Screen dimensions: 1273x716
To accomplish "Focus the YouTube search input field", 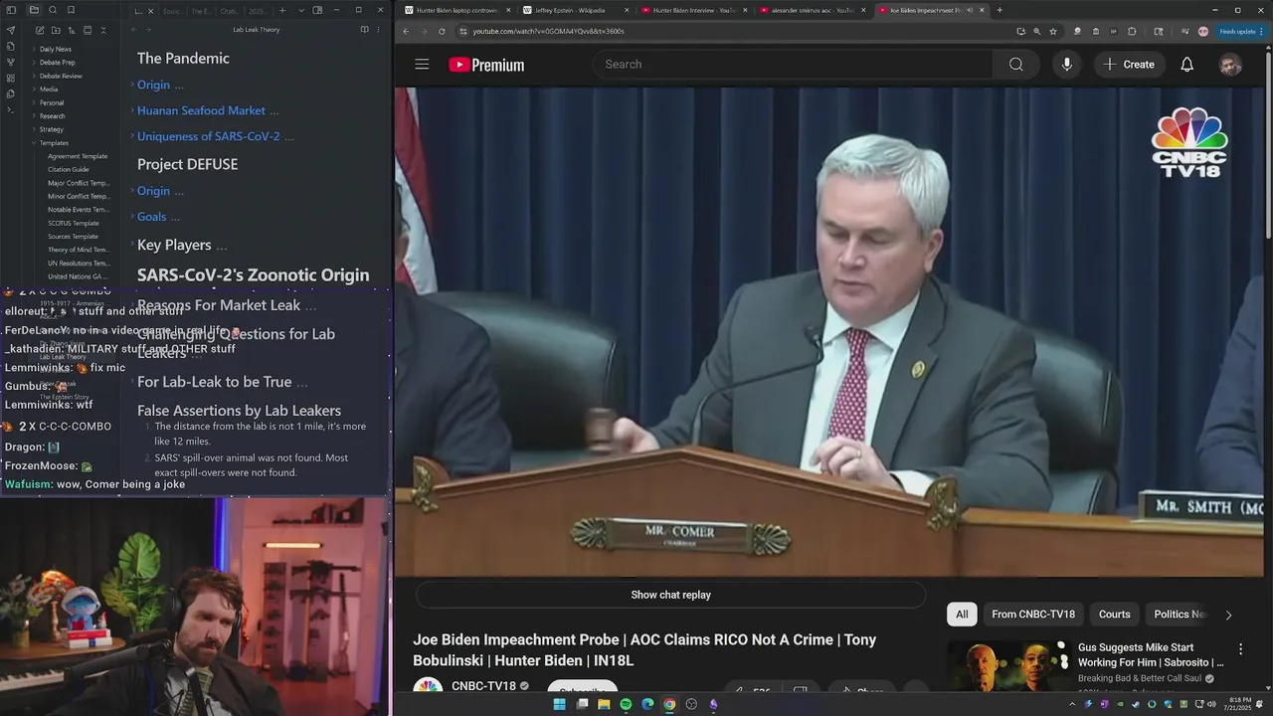I will 793,65.
